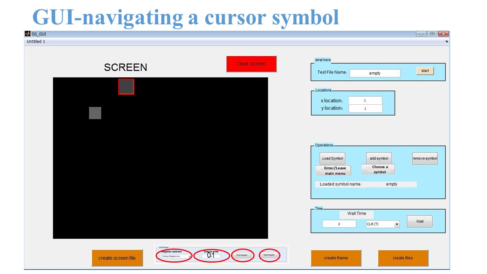Maximize the SG_GUI window
Viewport: 487px width, 274px height.
point(432,34)
